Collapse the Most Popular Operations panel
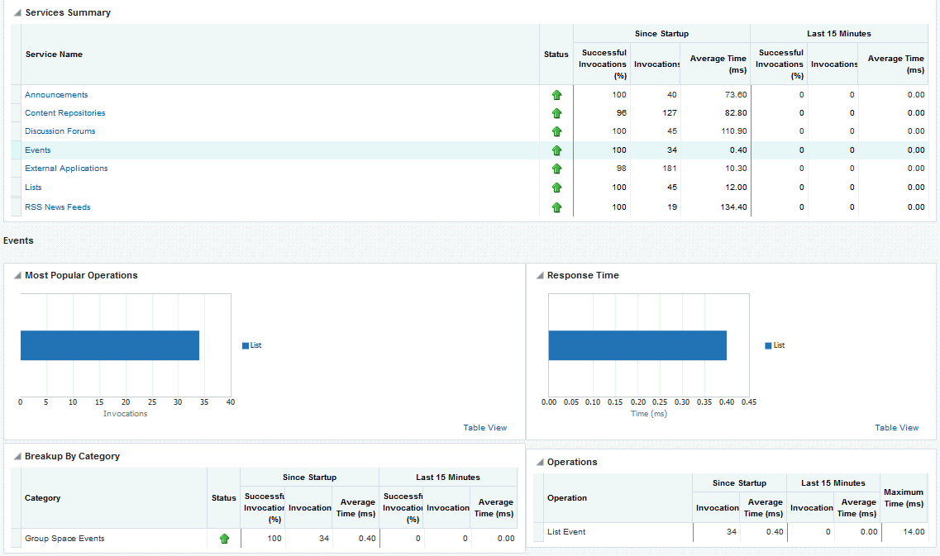Viewport: 940px width, 556px height. coord(17,276)
